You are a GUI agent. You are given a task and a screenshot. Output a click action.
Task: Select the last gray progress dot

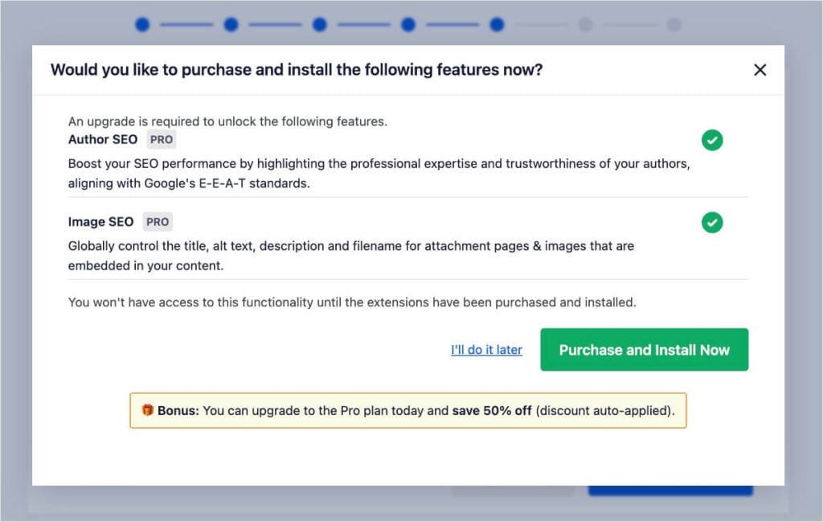point(675,24)
